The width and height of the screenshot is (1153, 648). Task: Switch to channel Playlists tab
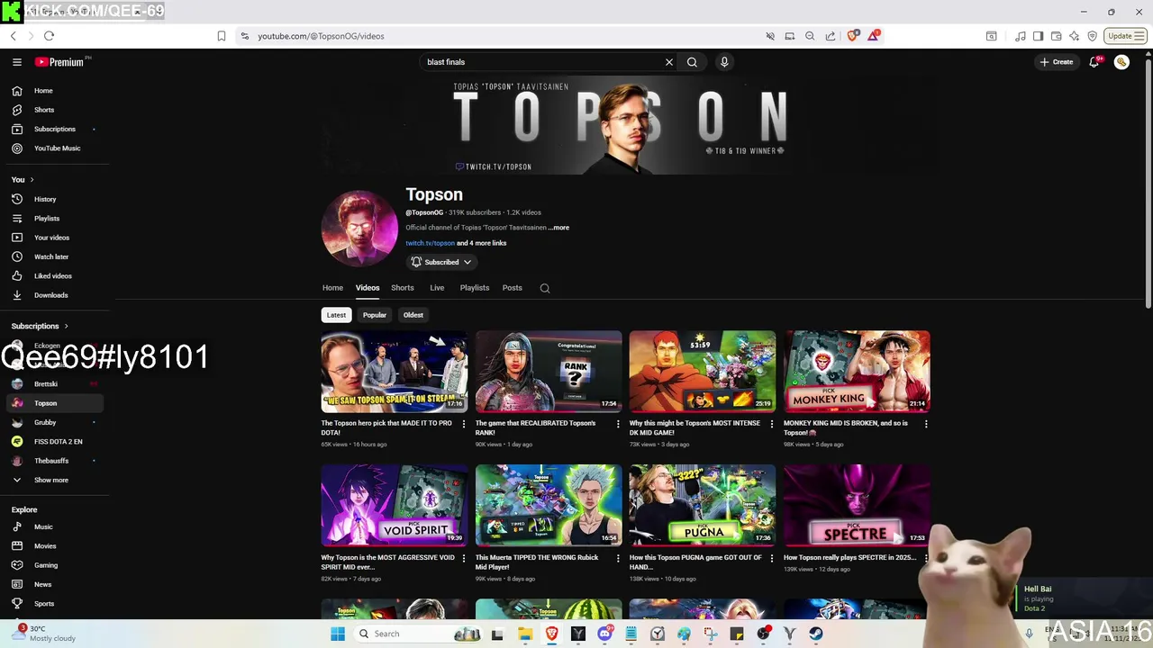[475, 288]
